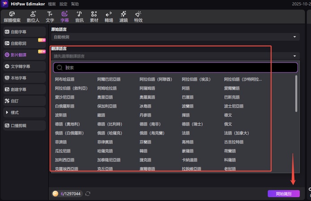Click the refresh icon beside coin balance
Viewport: 311px width, 201px height.
point(88,193)
